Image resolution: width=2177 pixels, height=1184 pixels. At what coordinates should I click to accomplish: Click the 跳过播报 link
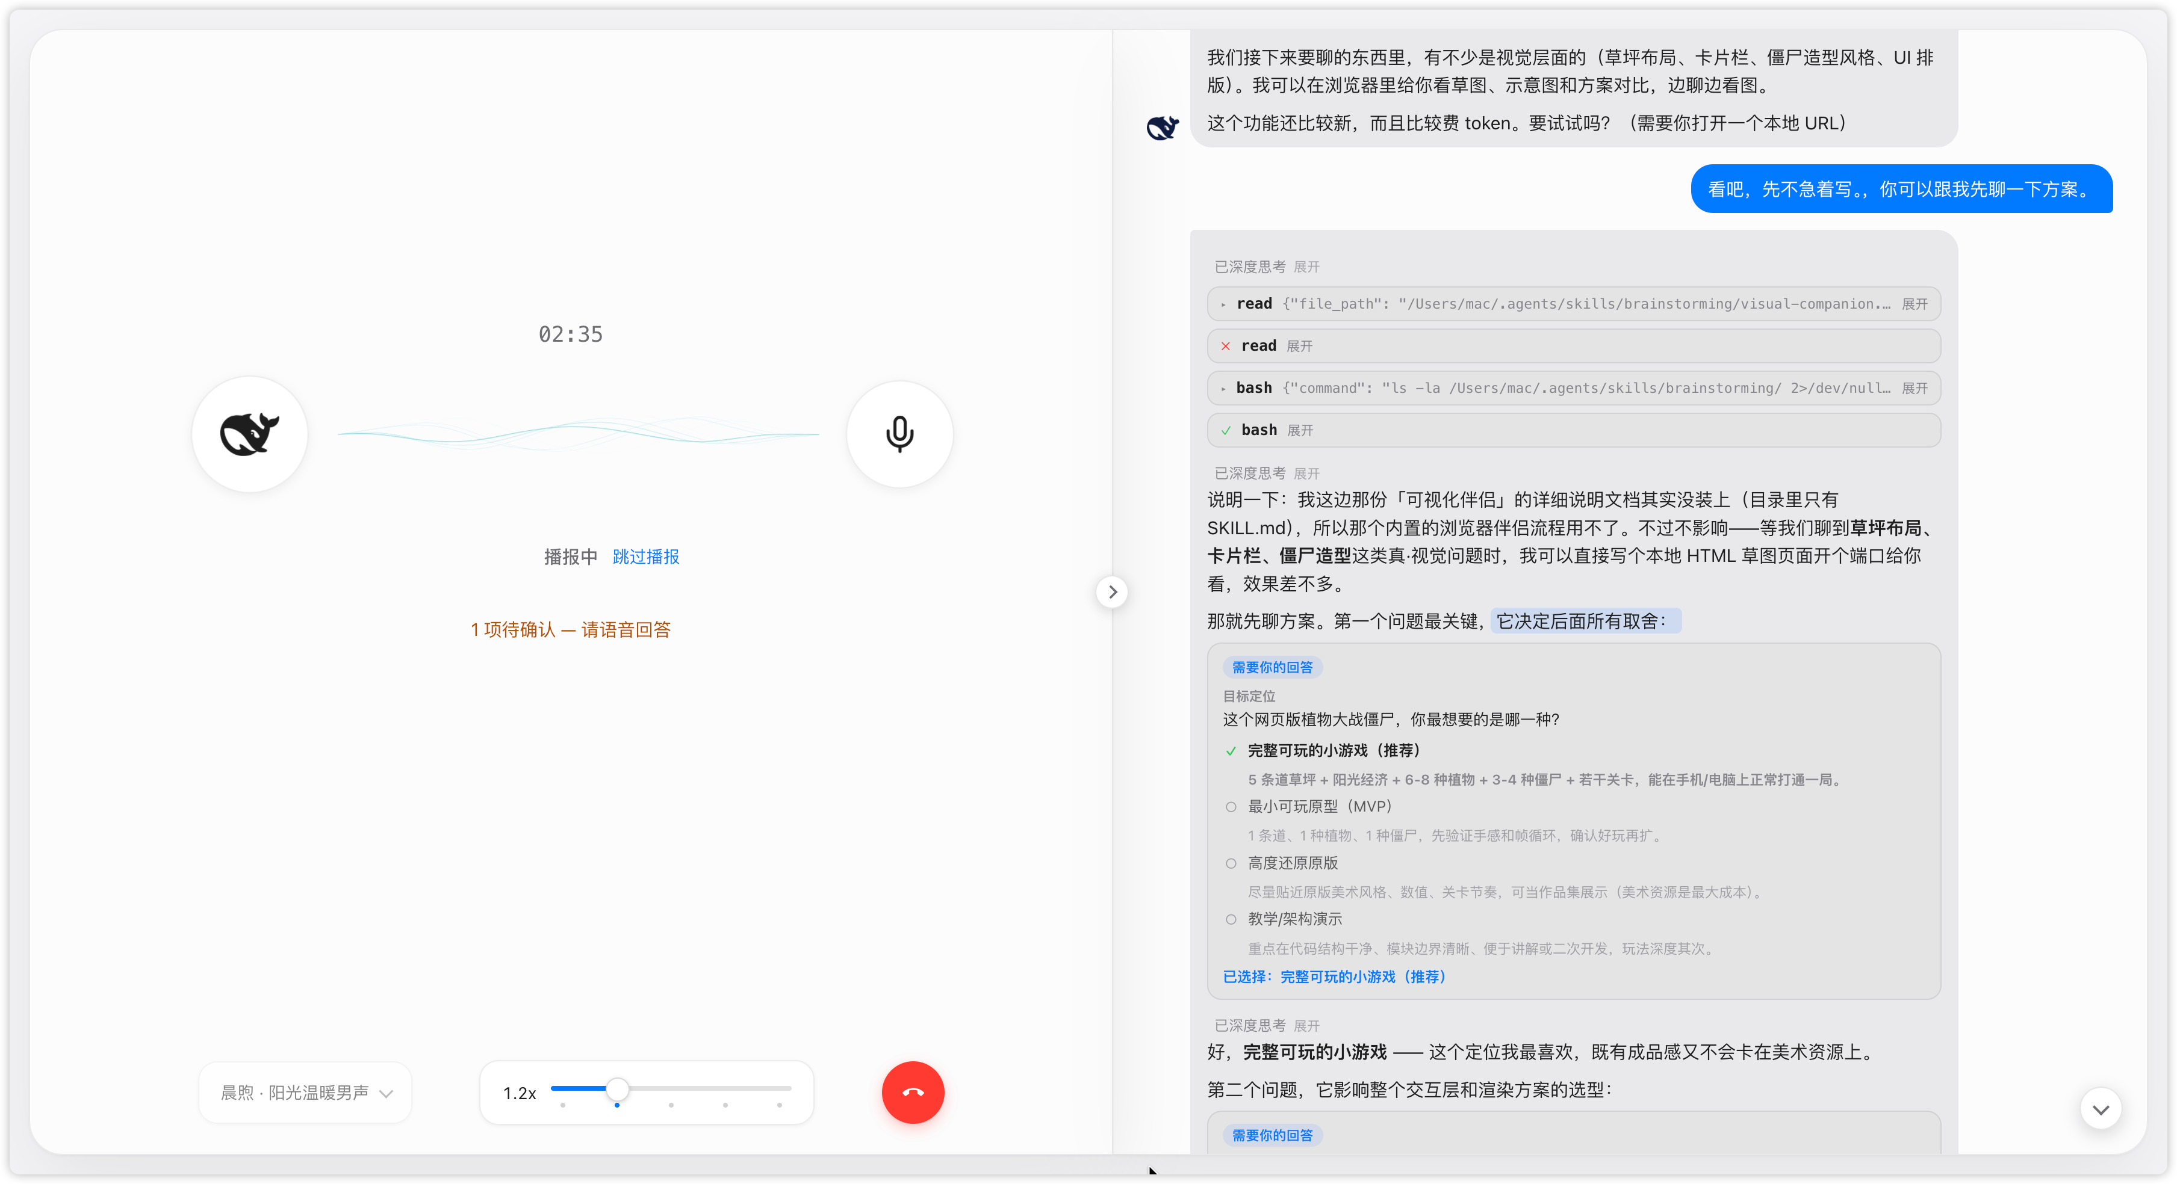(x=645, y=557)
